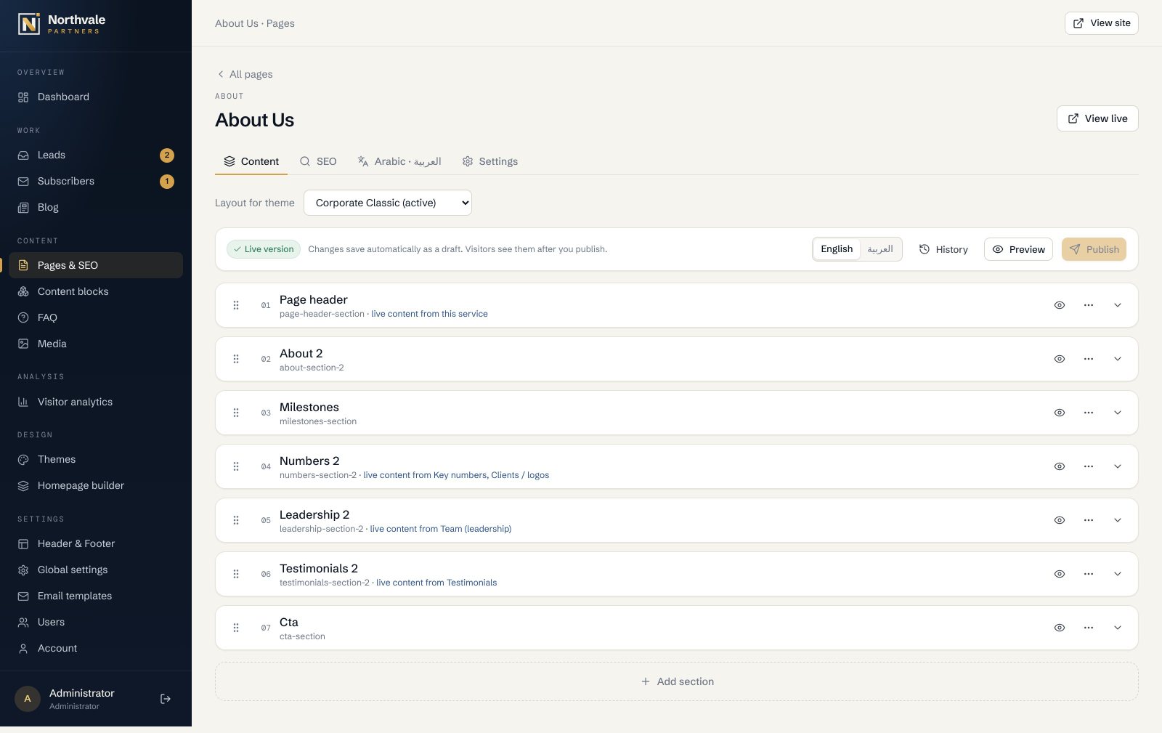Open Email templates in the sidebar
The image size is (1162, 733).
(96, 596)
